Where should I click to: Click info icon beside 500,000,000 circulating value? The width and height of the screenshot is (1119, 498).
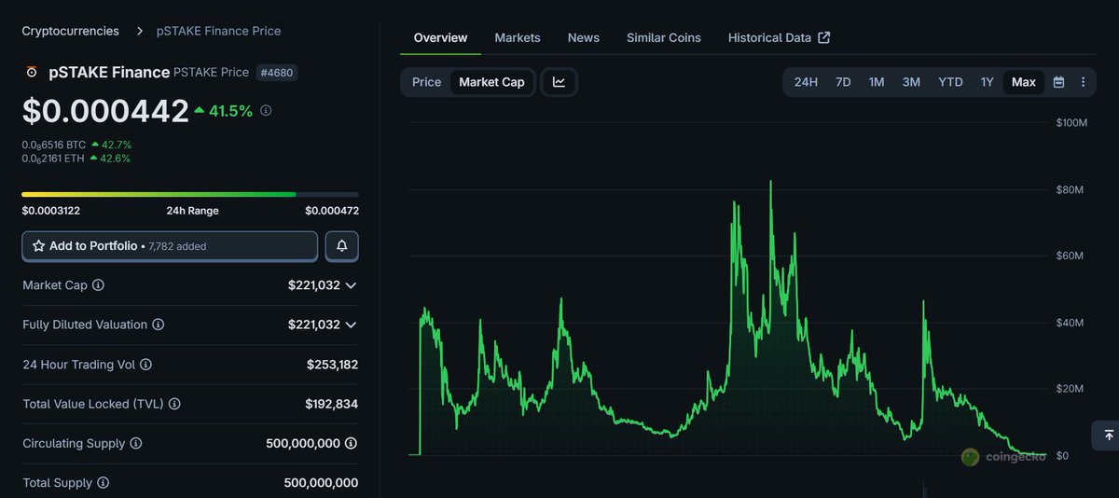[x=351, y=444]
